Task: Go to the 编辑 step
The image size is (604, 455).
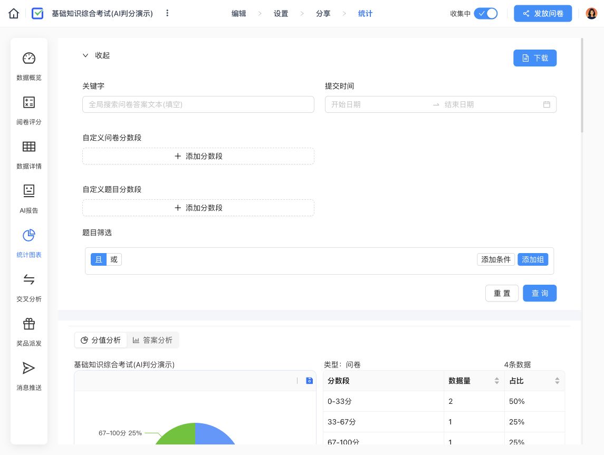Action: click(x=239, y=14)
